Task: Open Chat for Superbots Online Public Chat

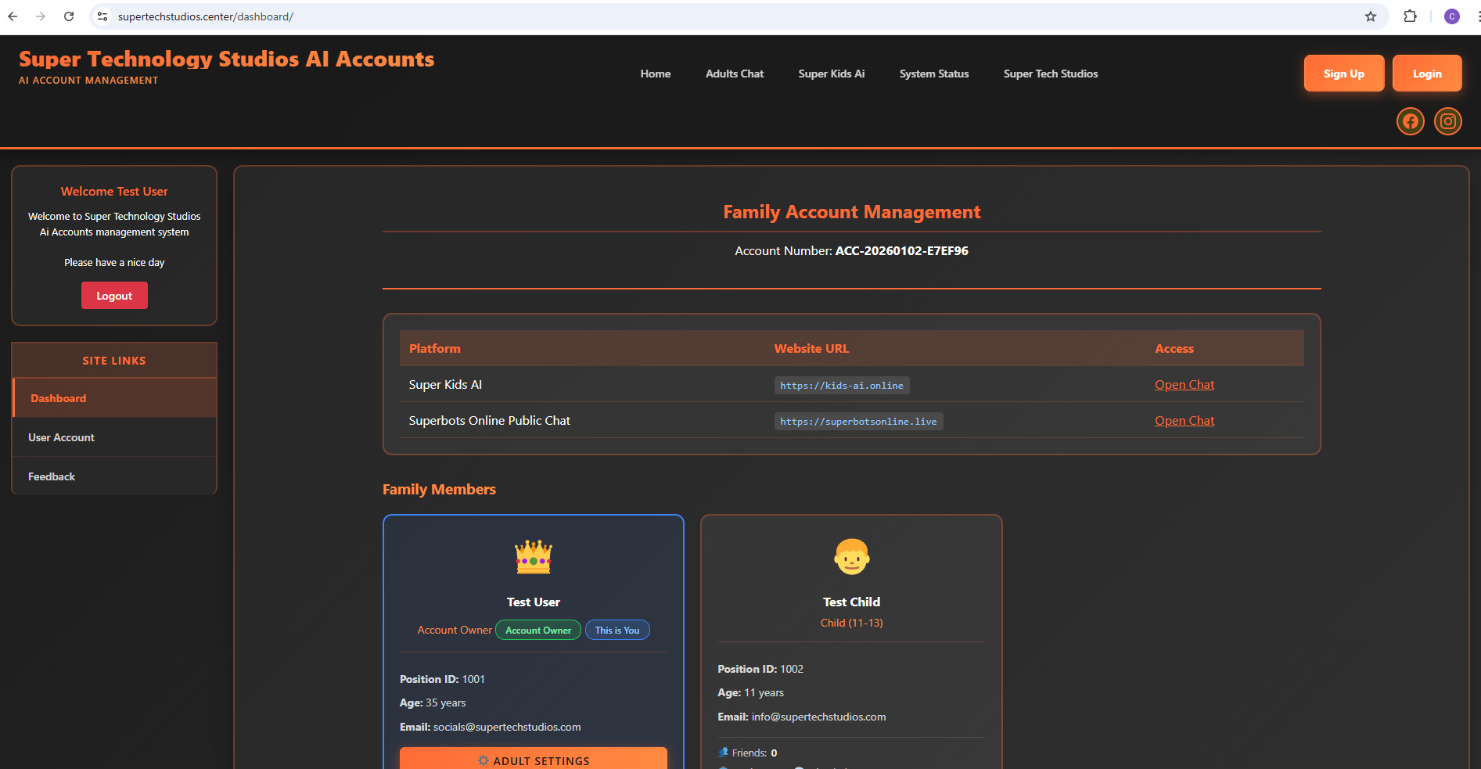Action: 1184,421
